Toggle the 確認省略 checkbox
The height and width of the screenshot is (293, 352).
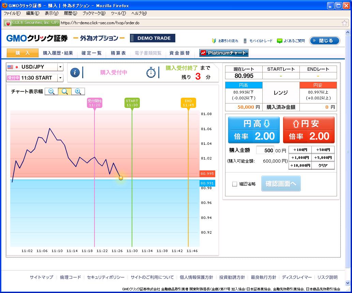[x=235, y=184]
